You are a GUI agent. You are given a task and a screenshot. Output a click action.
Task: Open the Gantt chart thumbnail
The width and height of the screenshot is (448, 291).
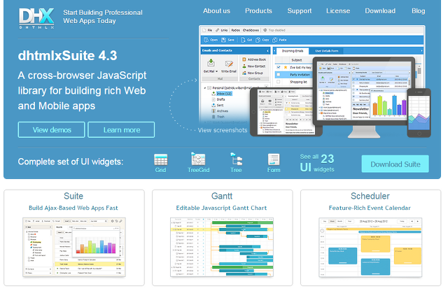pos(222,247)
